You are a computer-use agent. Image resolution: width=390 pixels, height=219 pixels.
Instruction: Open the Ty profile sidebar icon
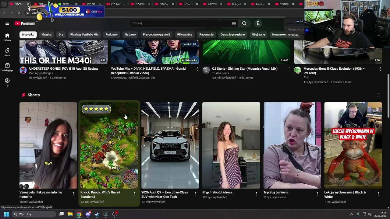[7, 82]
